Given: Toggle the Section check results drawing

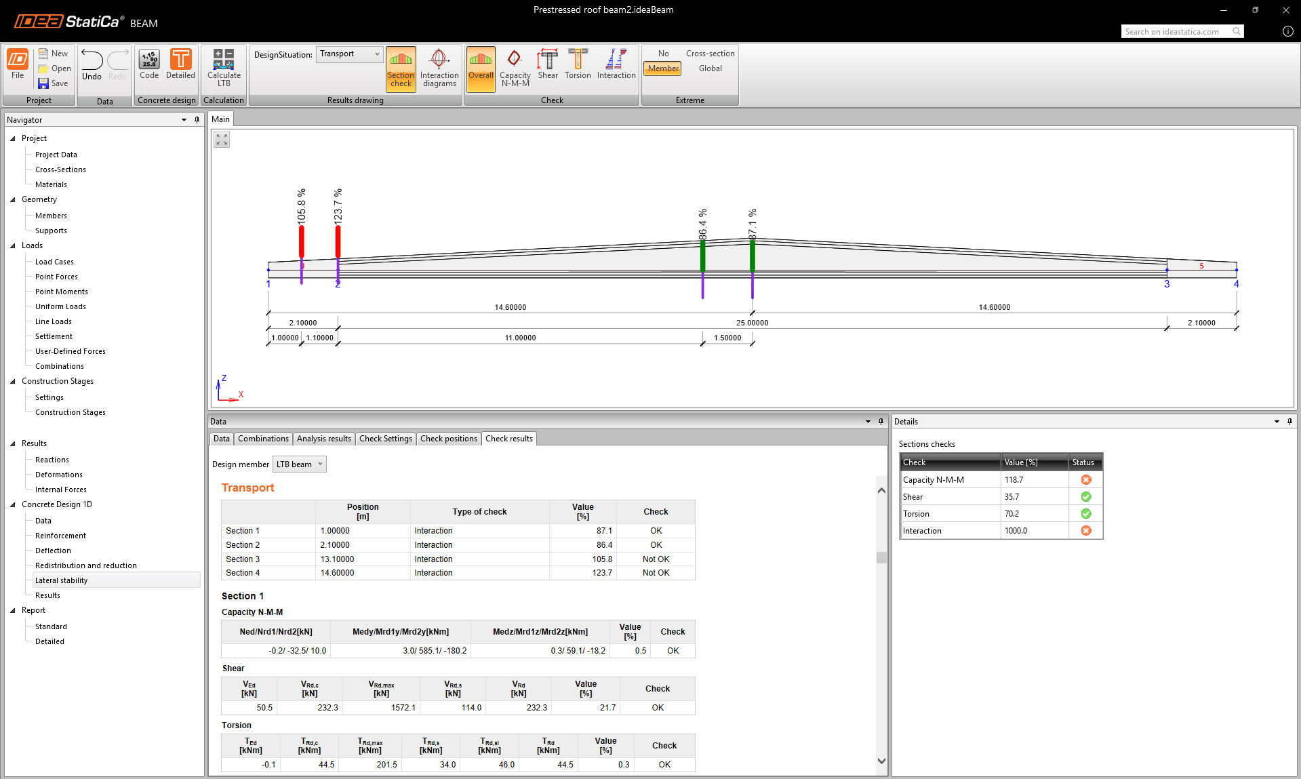Looking at the screenshot, I should click(401, 68).
